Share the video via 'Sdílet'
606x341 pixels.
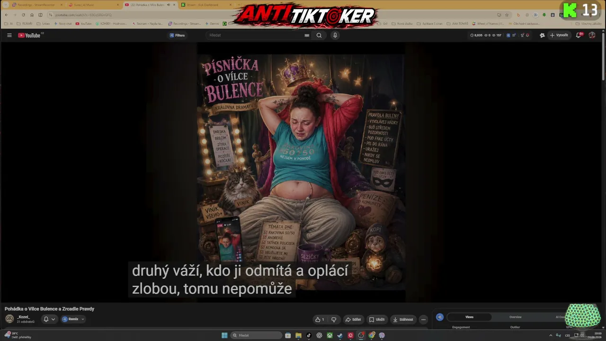(353, 319)
